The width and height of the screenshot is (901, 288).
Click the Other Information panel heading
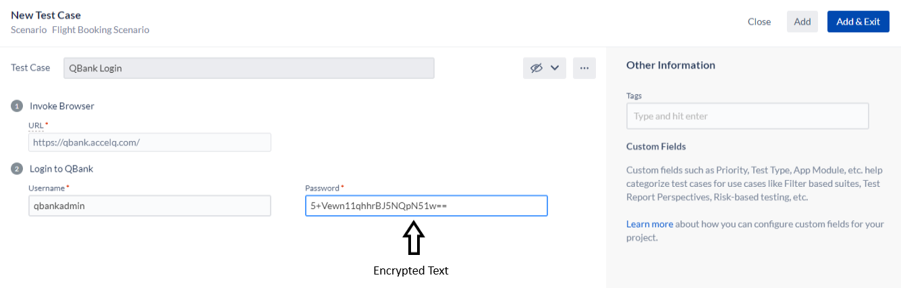click(x=671, y=65)
